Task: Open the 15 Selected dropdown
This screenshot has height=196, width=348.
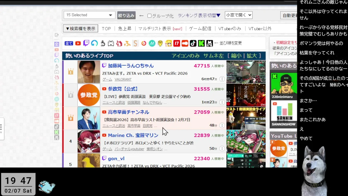Action: 89,15
